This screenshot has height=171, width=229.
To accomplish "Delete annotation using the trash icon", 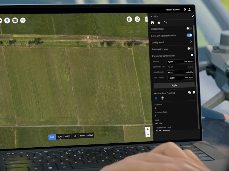I will point(130,19).
